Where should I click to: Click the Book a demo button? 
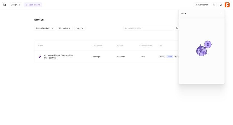point(33,5)
